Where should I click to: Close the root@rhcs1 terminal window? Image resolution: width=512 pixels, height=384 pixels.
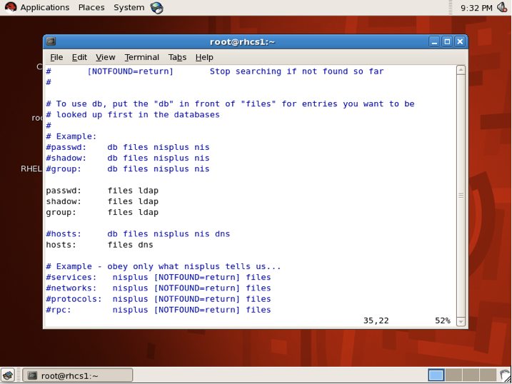tap(460, 42)
